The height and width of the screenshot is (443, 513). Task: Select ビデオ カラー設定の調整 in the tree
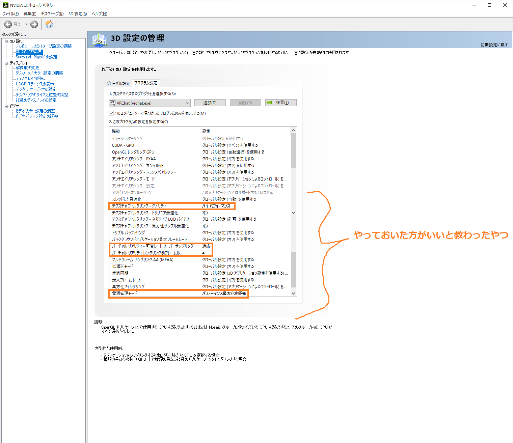[x=35, y=111]
